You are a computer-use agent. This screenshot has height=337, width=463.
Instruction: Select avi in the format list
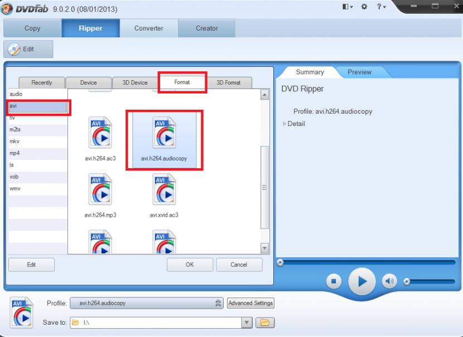[38, 106]
